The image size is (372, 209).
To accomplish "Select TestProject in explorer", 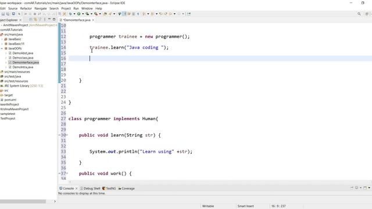I will pos(8,118).
